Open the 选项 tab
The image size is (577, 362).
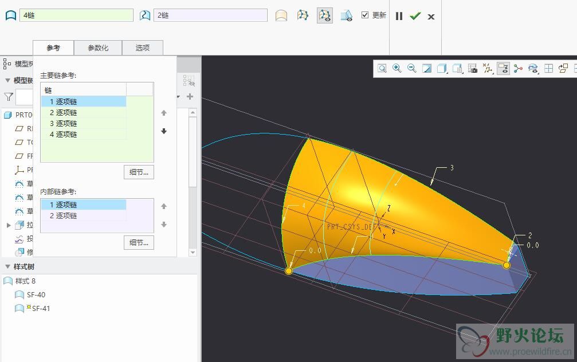(x=143, y=48)
